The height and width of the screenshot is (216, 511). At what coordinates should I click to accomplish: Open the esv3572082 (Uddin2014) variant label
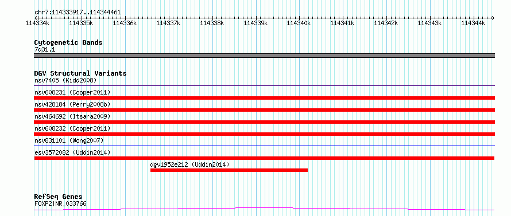tap(72, 152)
